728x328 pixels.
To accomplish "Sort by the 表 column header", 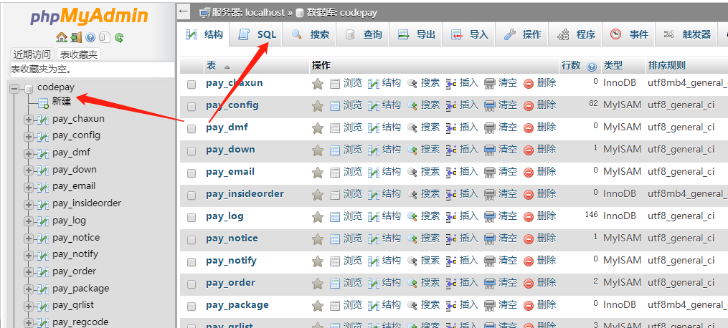I will (212, 65).
